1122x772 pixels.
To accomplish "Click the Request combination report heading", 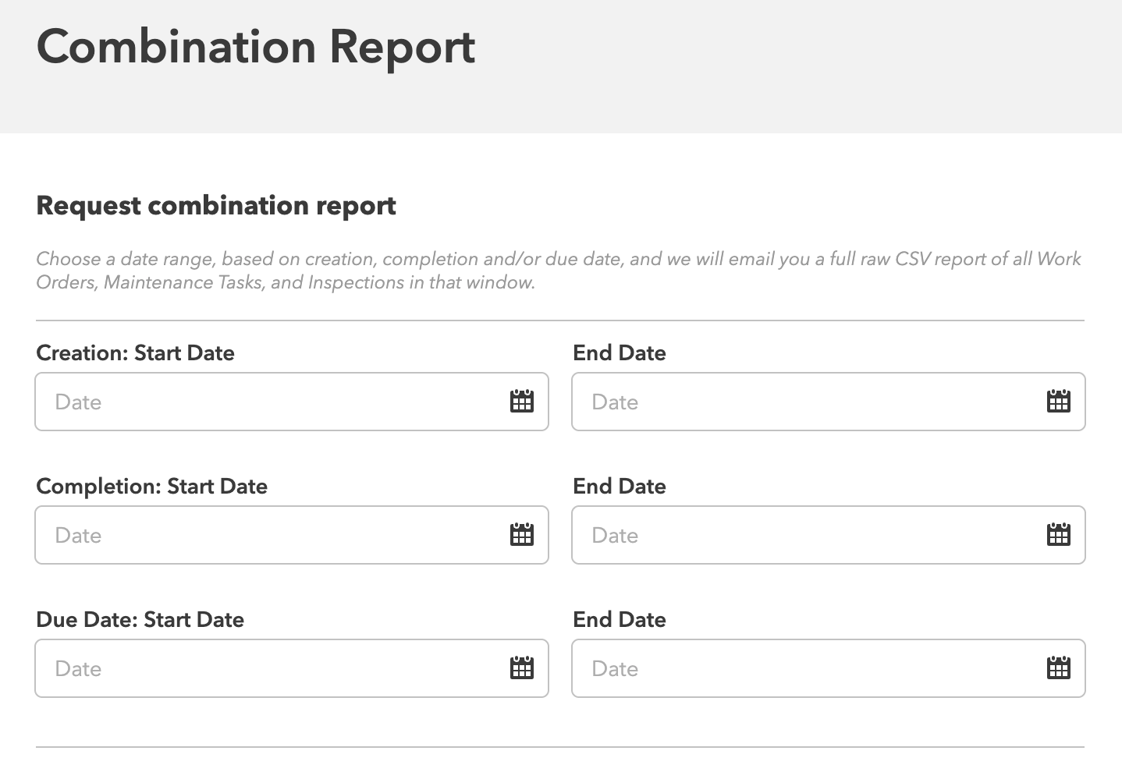I will (216, 206).
